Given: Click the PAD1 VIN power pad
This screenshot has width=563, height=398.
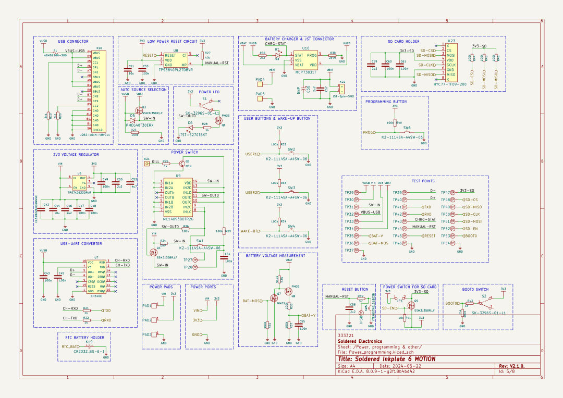Looking at the screenshot, I should (x=154, y=306).
